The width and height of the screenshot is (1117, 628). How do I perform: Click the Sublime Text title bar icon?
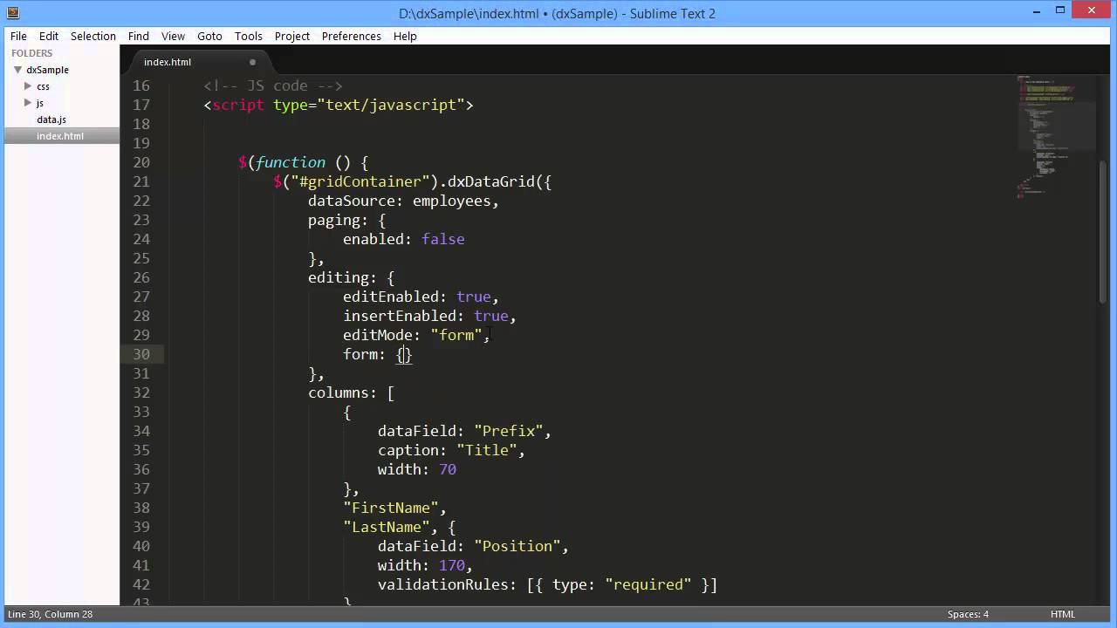point(12,12)
